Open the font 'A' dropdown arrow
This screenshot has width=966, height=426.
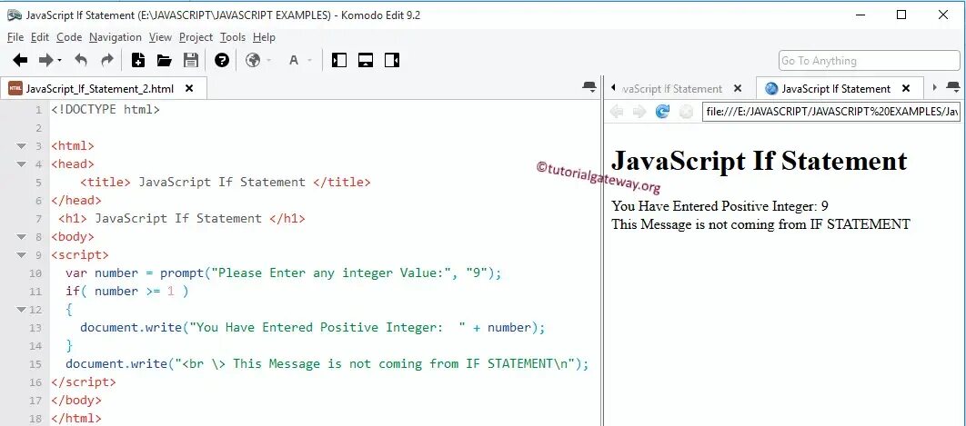[310, 60]
